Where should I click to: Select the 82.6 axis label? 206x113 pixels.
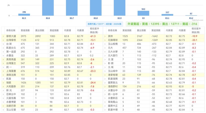coord(48,18)
